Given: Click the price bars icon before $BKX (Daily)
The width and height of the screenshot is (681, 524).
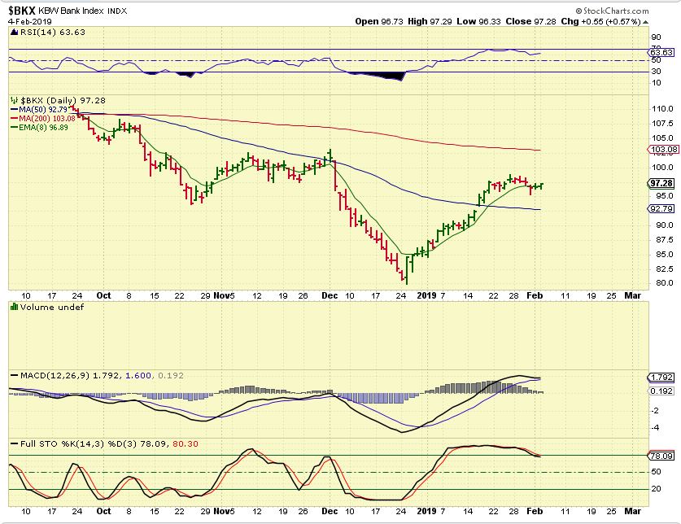Looking at the screenshot, I should click(15, 100).
